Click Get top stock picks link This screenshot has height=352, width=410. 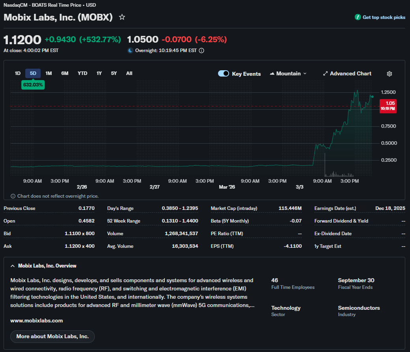pos(384,17)
